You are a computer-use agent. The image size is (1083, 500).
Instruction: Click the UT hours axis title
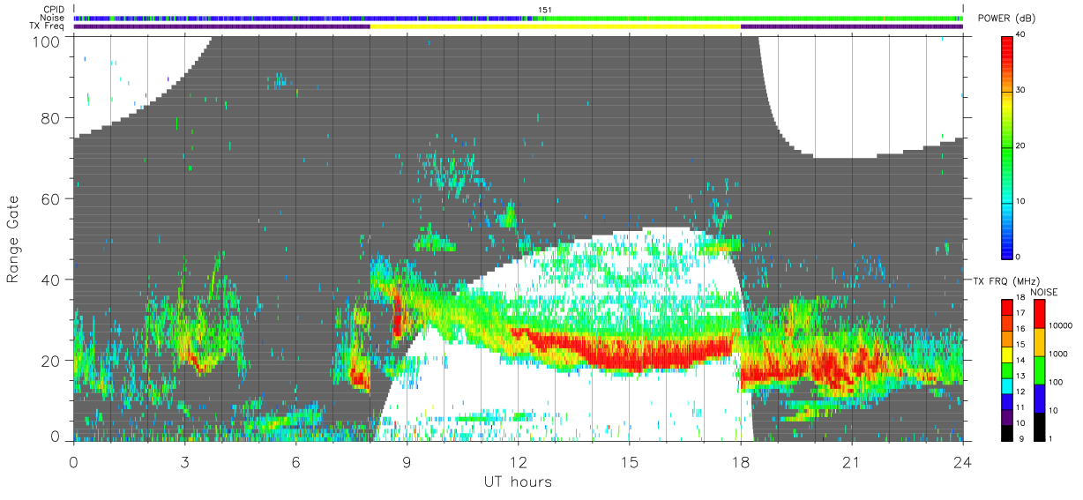518,481
